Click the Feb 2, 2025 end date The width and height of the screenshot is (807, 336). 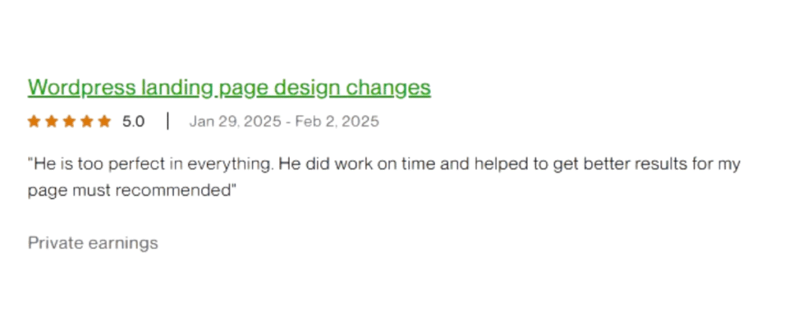pos(337,122)
